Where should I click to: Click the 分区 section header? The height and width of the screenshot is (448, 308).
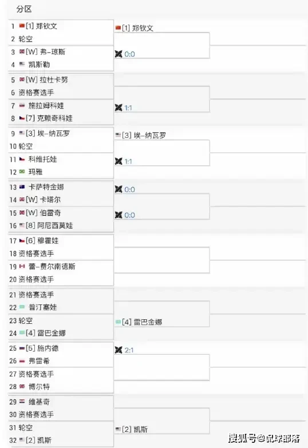24,9
